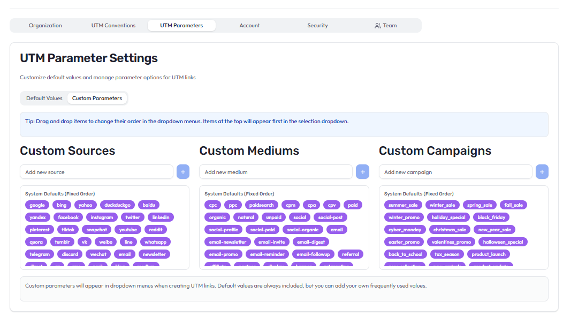This screenshot has height=317, width=563.
Task: Select the Custom Parameters sub-tab
Action: [x=97, y=99]
